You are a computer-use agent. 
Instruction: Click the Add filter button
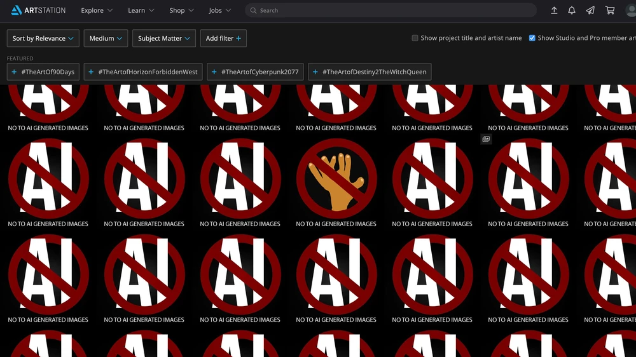click(223, 38)
